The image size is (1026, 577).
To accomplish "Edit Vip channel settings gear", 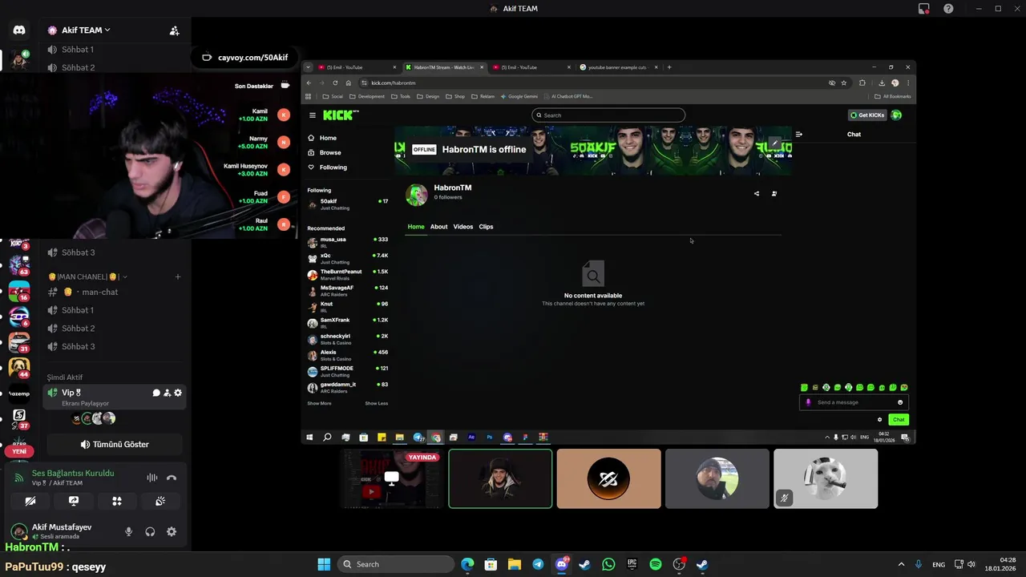I will (x=178, y=393).
